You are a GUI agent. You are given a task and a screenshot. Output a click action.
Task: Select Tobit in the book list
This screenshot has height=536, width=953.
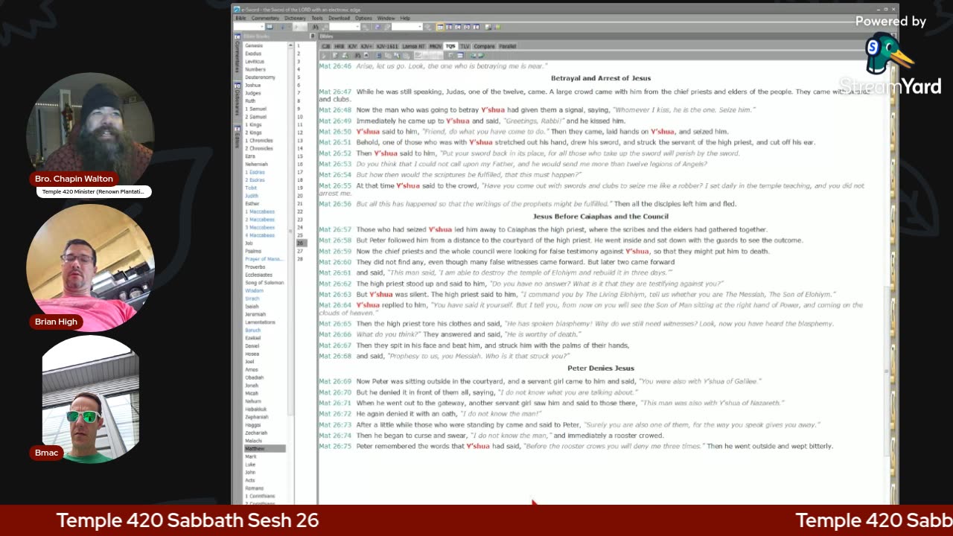tap(252, 188)
